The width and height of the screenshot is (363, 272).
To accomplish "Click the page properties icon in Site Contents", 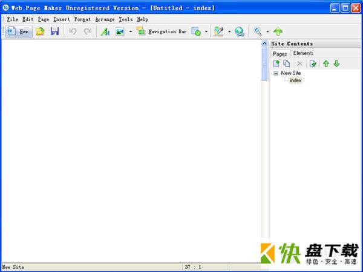I will tap(313, 63).
